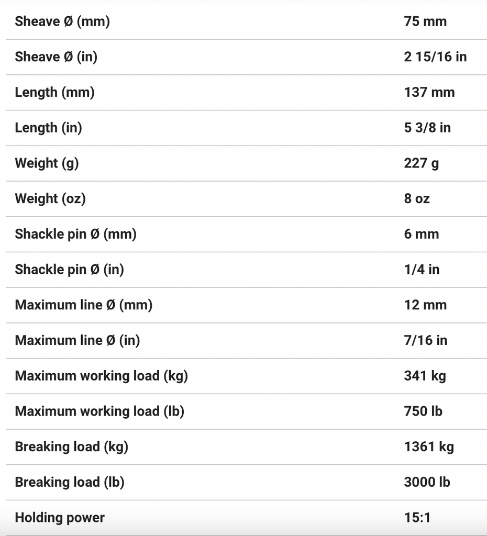
Task: Select the 7/16 in line value
Action: pos(425,340)
